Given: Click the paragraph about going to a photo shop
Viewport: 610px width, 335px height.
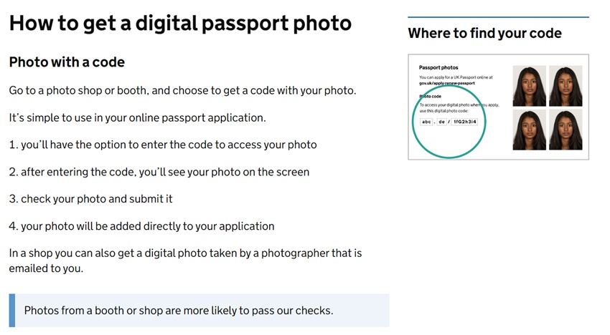Looking at the screenshot, I should tap(182, 90).
